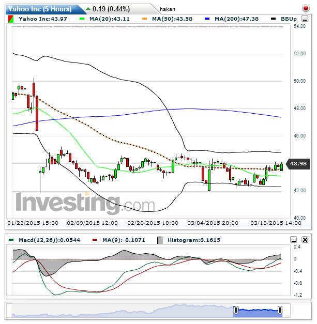The height and width of the screenshot is (324, 317).
Task: Click the highlighted blue range in the navigator
Action: [x=258, y=312]
